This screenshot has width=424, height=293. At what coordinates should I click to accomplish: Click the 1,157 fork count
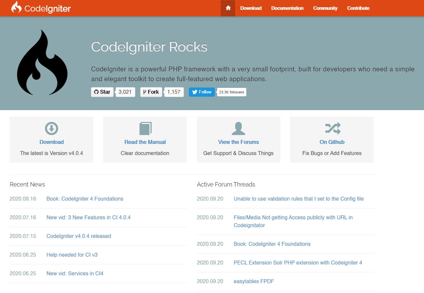tap(174, 92)
